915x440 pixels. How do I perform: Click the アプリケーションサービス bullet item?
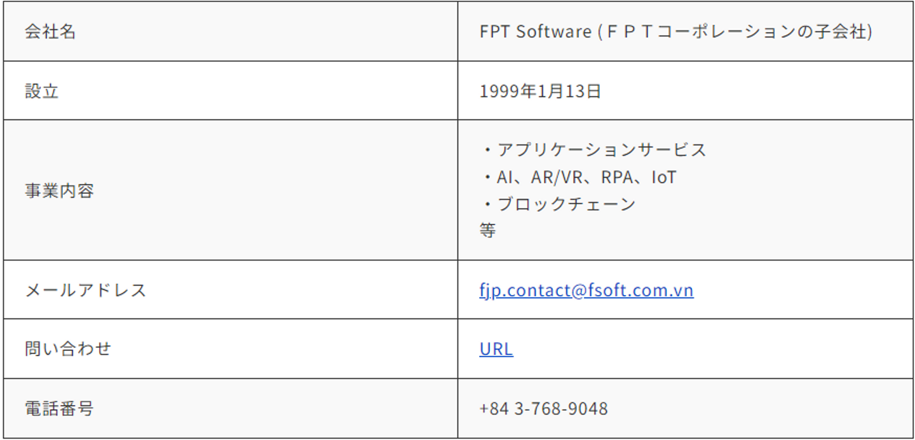601,150
